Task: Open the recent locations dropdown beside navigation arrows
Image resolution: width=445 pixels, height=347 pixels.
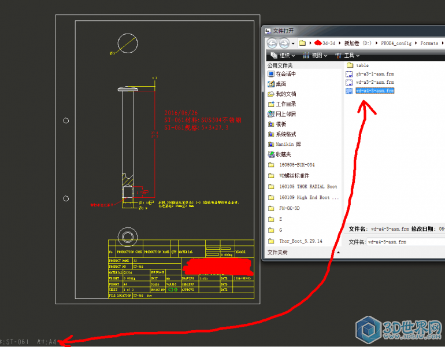Action: 293,43
